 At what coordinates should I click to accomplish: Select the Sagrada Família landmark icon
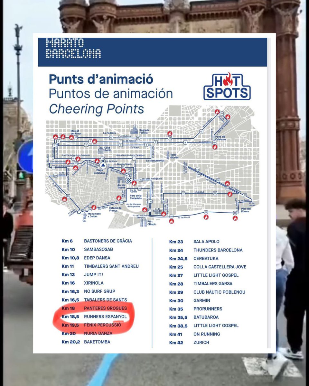(x=134, y=129)
